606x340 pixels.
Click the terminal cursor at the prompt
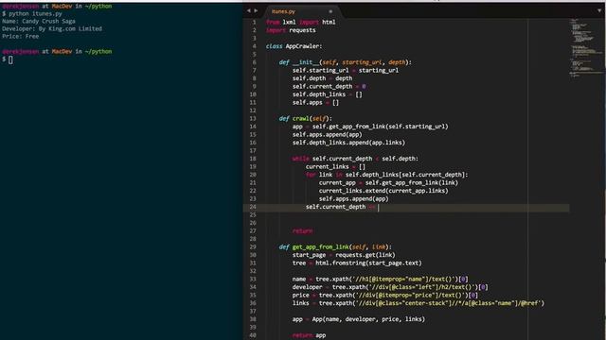(x=10, y=59)
